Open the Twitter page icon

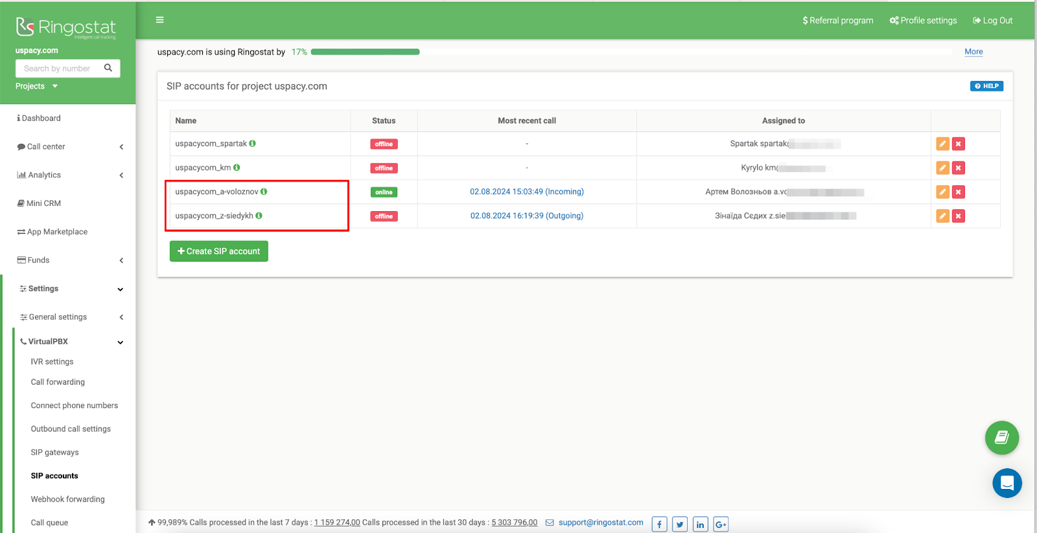click(680, 524)
